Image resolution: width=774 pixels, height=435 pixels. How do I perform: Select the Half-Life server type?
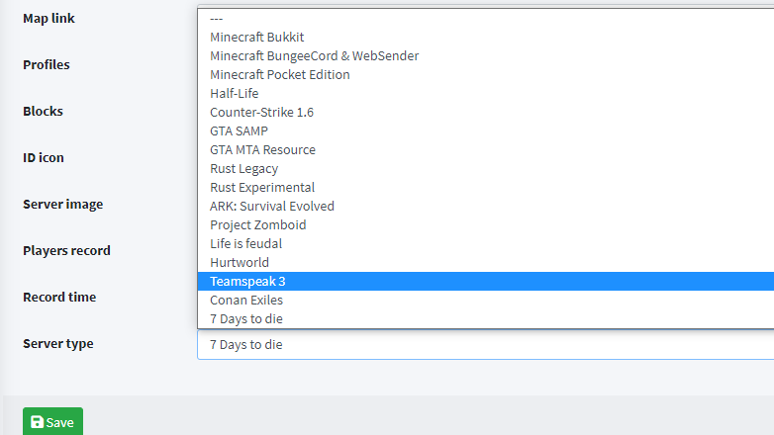point(235,93)
